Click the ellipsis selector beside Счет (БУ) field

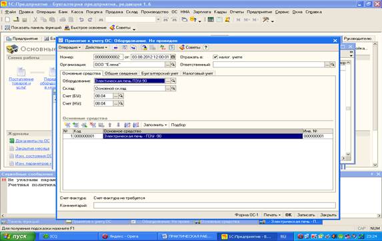pos(116,96)
